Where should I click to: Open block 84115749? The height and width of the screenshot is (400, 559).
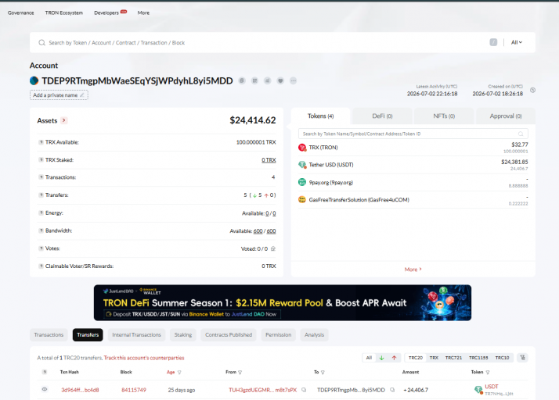tap(134, 390)
